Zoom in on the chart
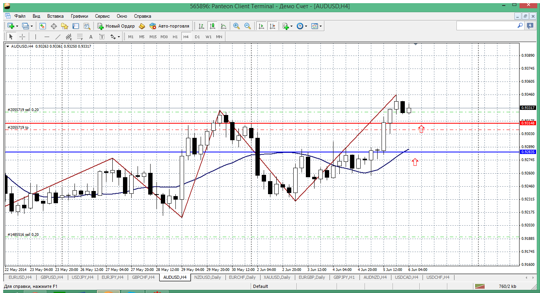Image resolution: width=540 pixels, height=293 pixels. coord(236,26)
